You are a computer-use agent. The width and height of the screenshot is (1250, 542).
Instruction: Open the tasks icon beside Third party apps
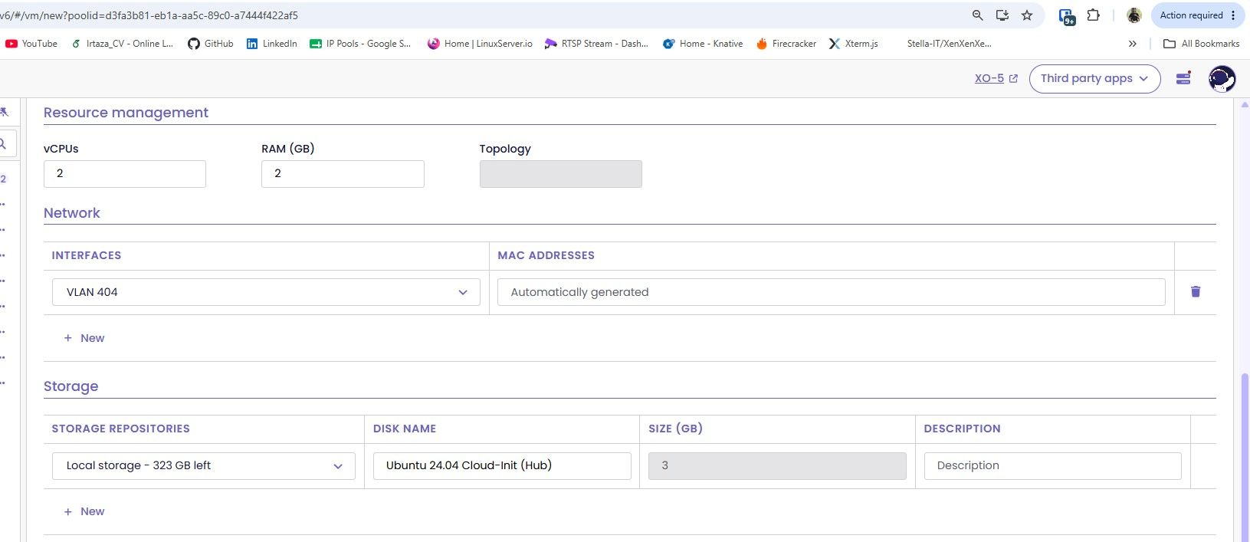(x=1183, y=78)
